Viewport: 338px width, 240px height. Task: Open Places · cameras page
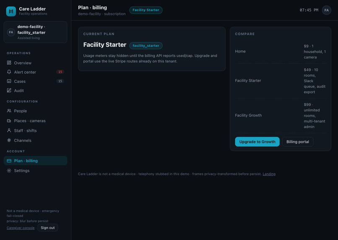pos(30,121)
